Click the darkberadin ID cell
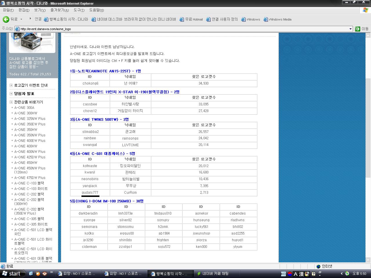 click(x=88, y=213)
